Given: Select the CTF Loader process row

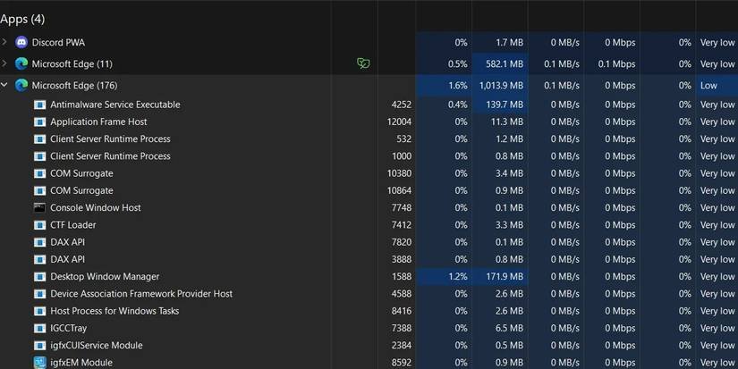Looking at the screenshot, I should 72,225.
